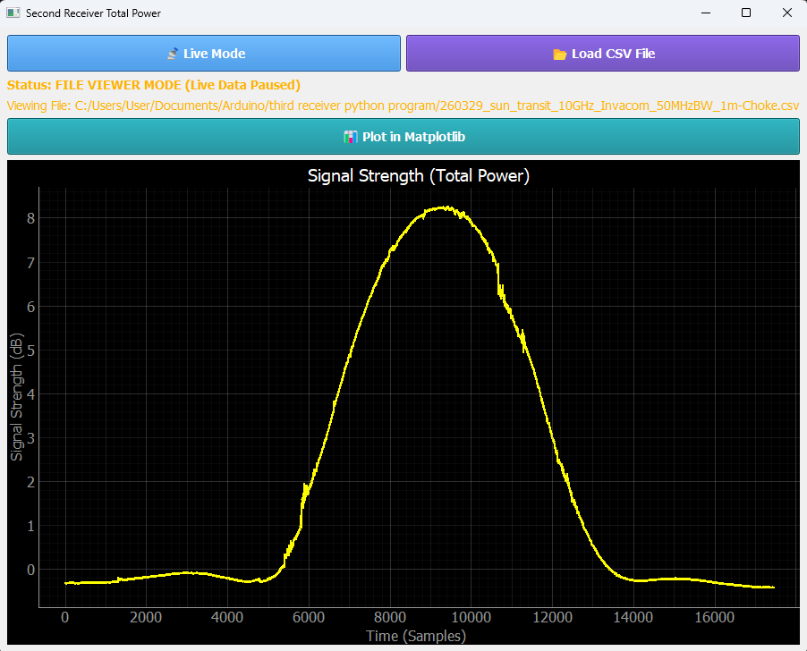The width and height of the screenshot is (807, 651).
Task: Click the chart icon on Plot in Matplotlib
Action: point(351,137)
